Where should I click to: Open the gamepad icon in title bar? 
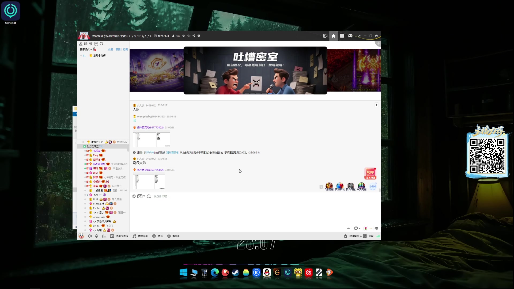tap(350, 36)
